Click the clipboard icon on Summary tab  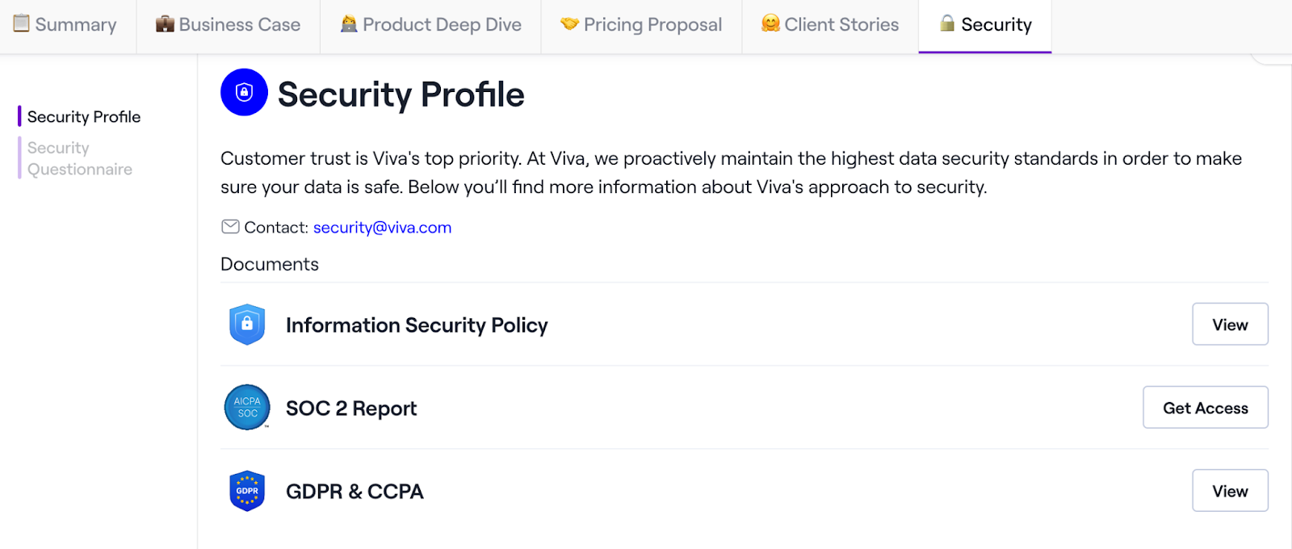[22, 23]
